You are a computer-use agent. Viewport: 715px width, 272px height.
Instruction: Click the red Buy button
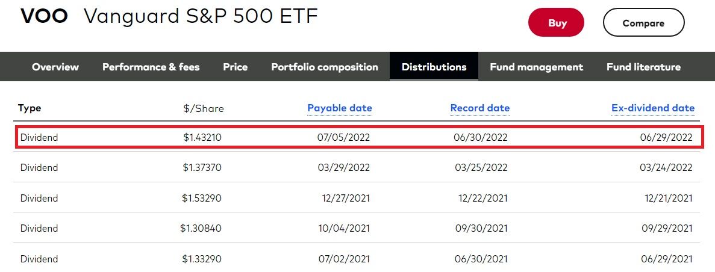[557, 23]
